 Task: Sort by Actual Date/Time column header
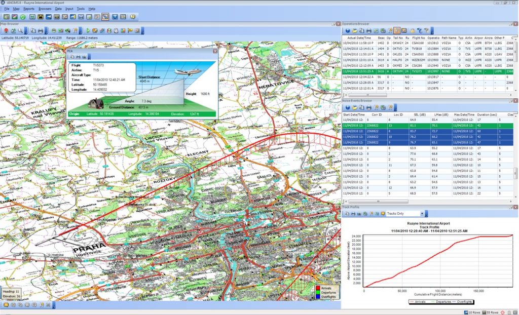[359, 38]
